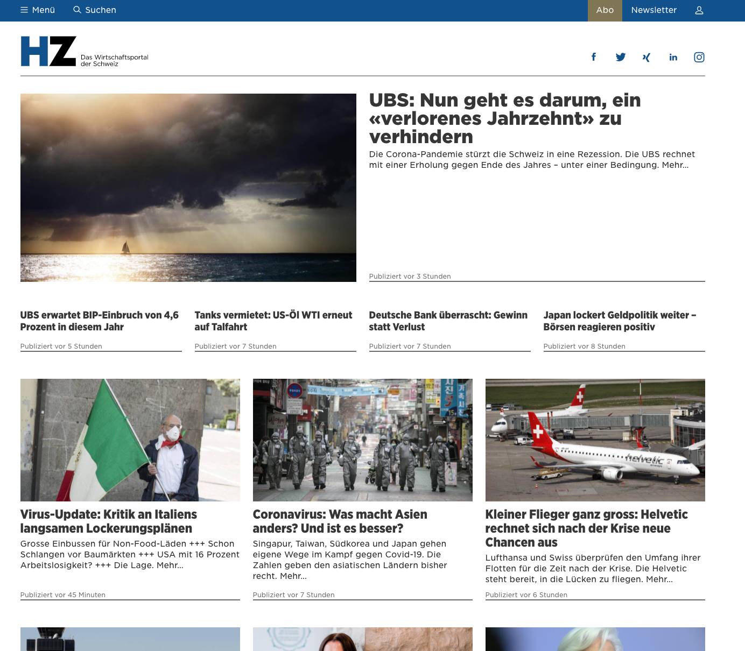Image resolution: width=745 pixels, height=651 pixels.
Task: Open the user account icon
Action: click(699, 10)
